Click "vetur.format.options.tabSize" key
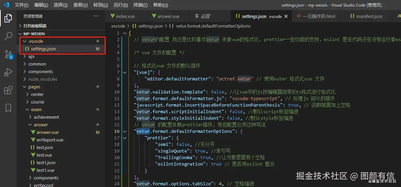 point(173,184)
